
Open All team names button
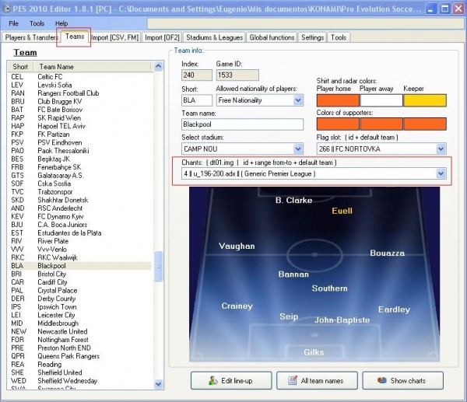pyautogui.click(x=317, y=380)
